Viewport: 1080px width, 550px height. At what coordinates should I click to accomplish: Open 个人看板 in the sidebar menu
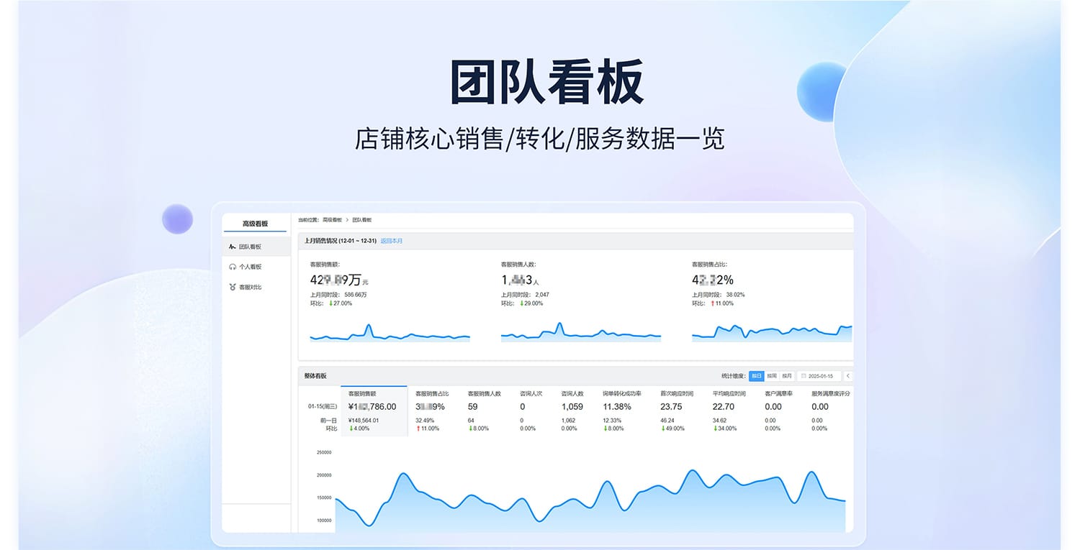click(250, 267)
